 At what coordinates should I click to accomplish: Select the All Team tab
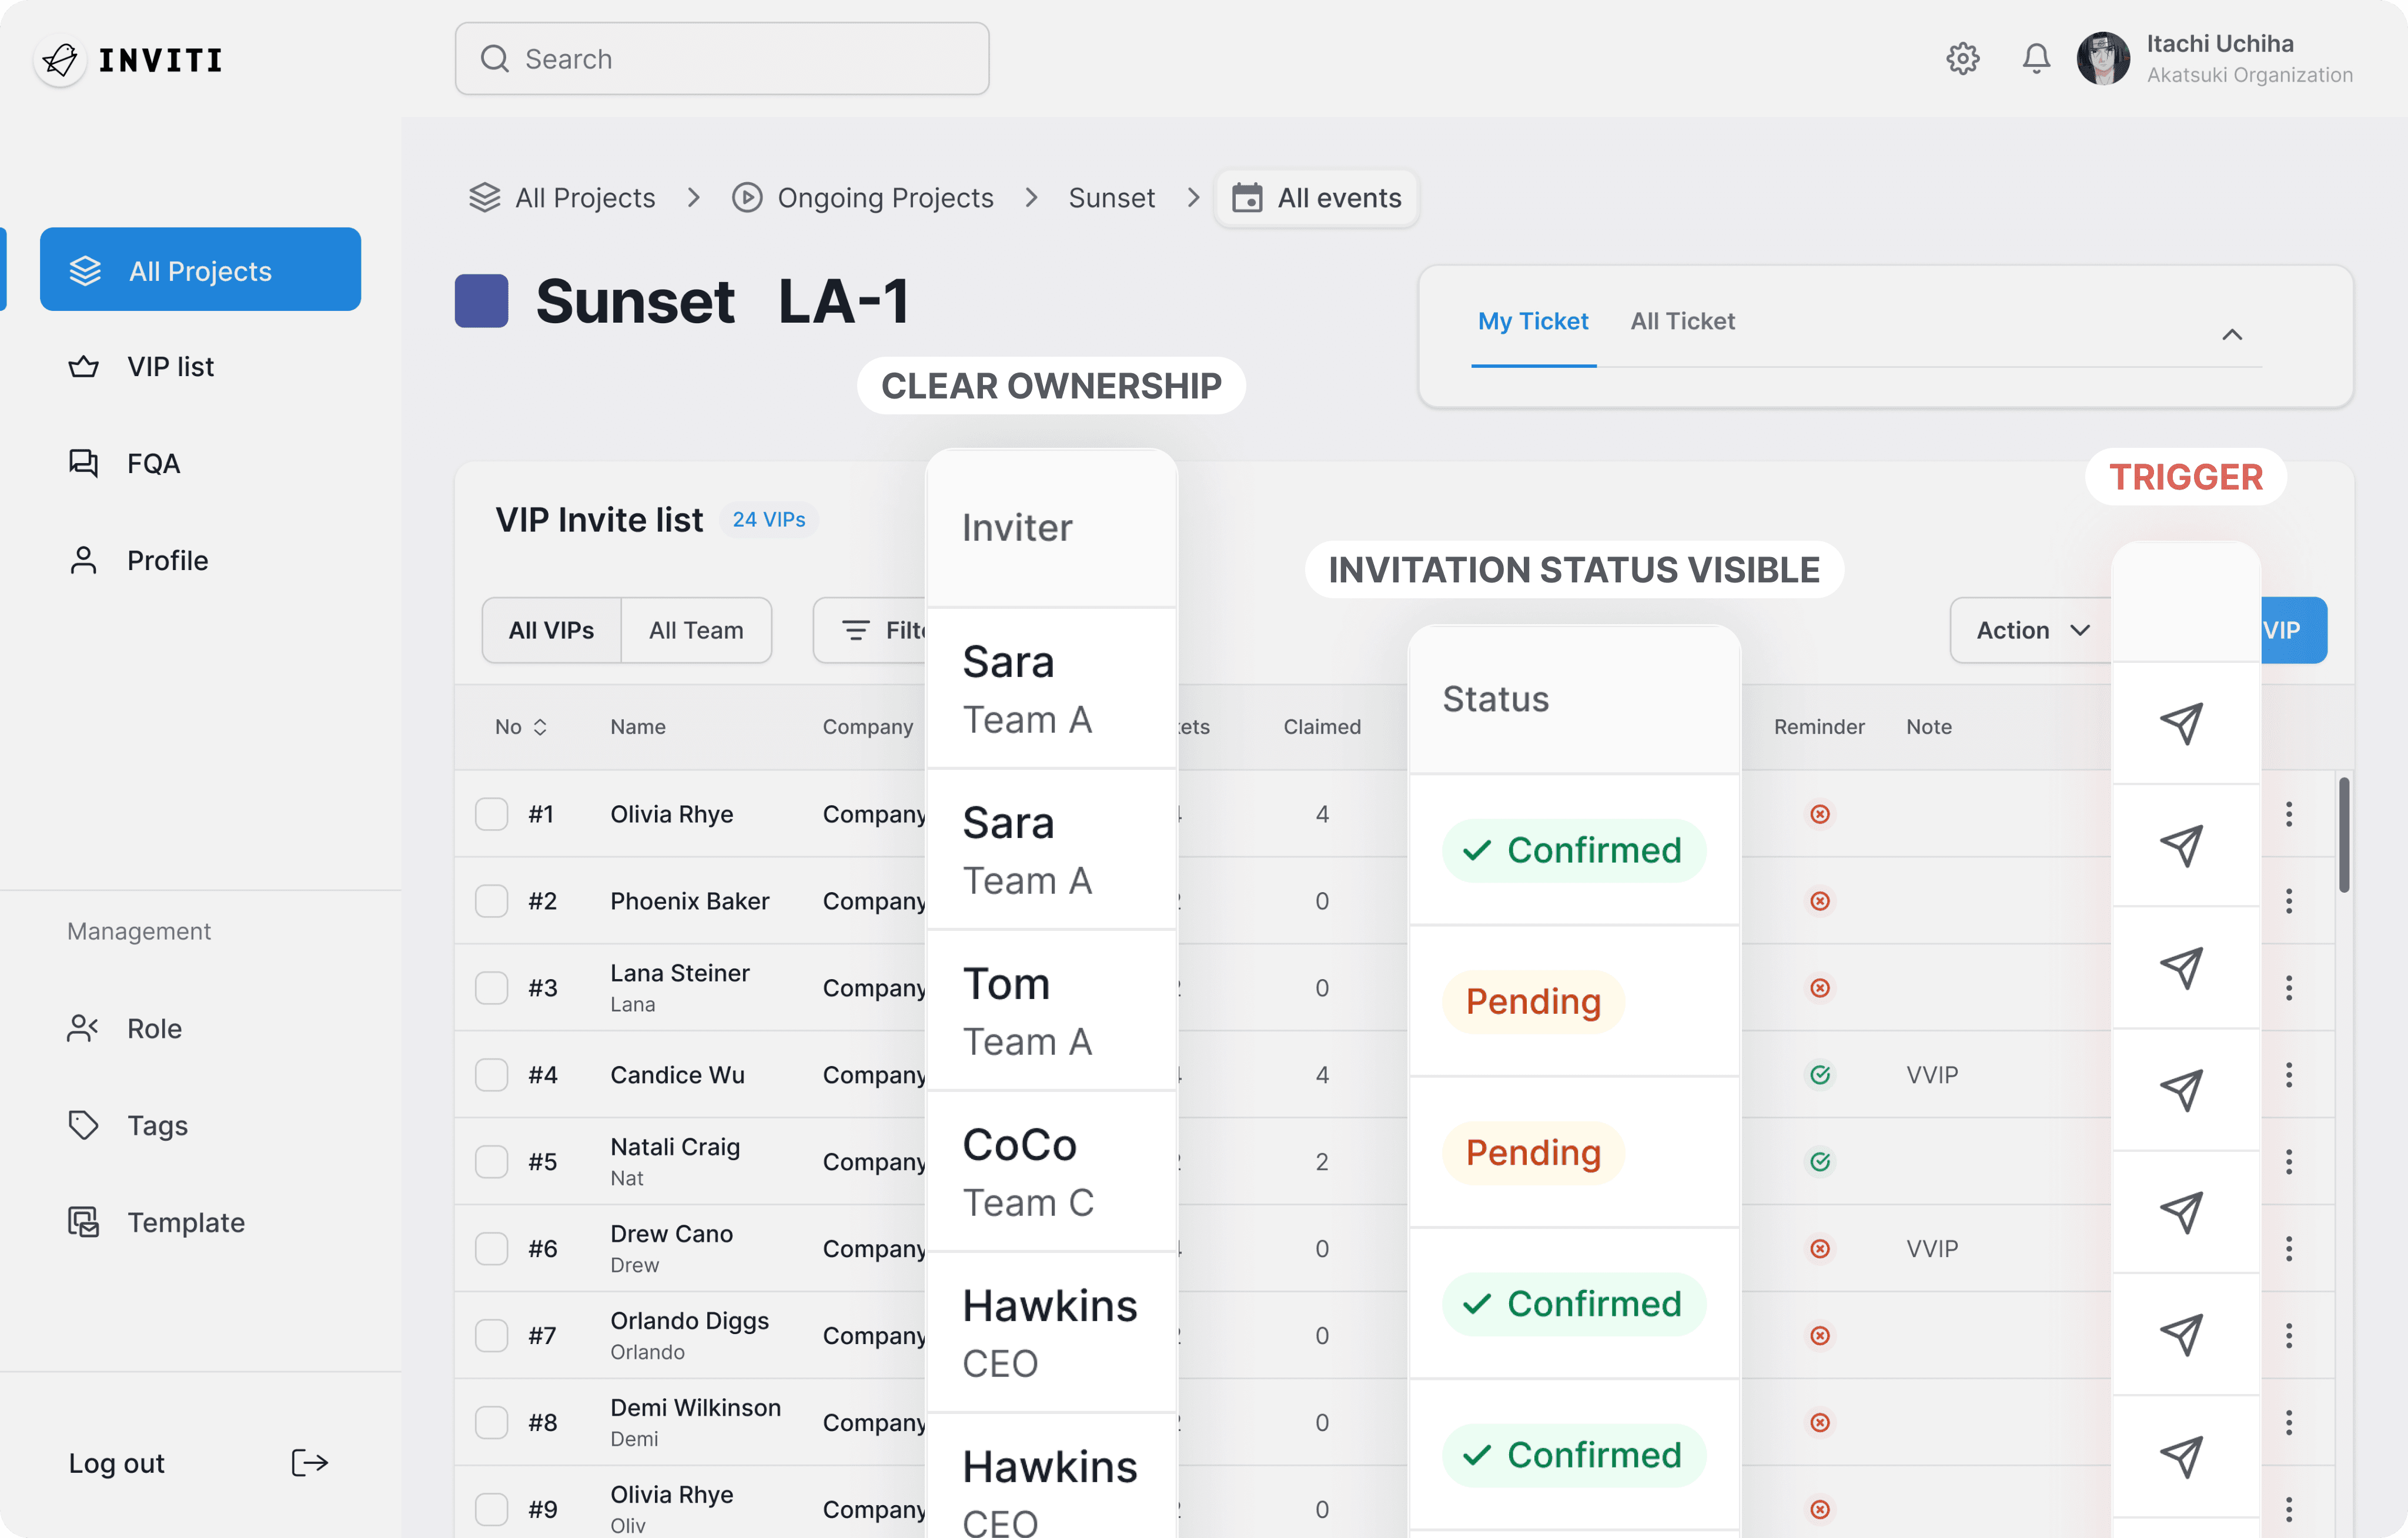(696, 631)
